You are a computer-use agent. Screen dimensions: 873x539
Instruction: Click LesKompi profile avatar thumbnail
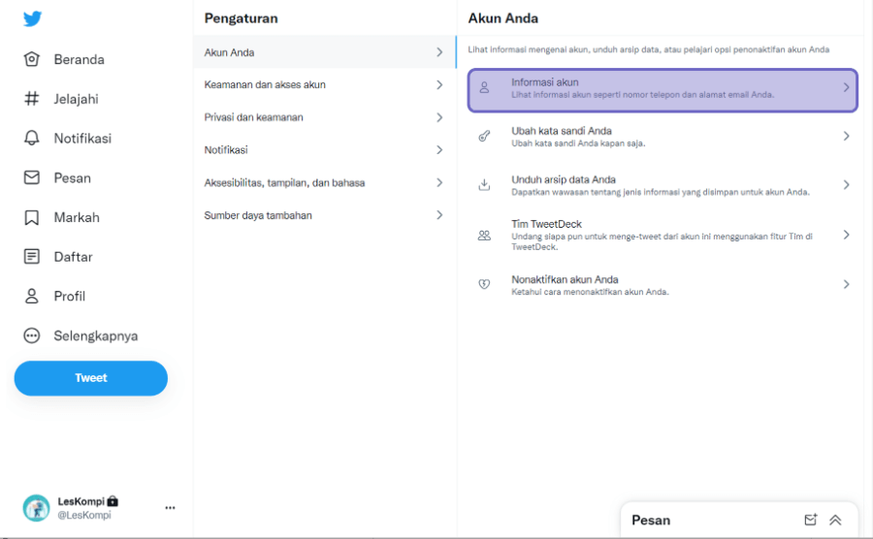[36, 508]
